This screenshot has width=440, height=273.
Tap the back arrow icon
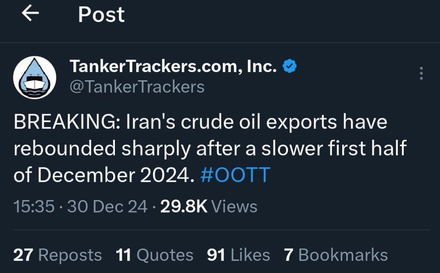[x=30, y=14]
